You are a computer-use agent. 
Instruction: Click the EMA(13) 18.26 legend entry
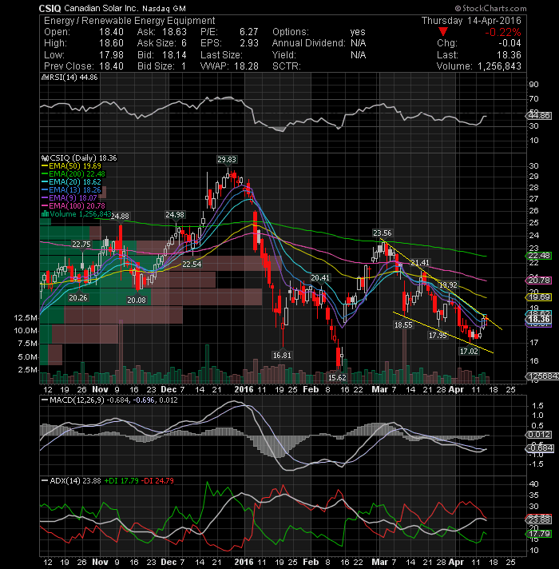click(71, 189)
